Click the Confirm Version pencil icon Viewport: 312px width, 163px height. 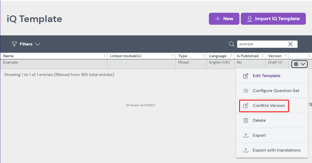click(246, 105)
